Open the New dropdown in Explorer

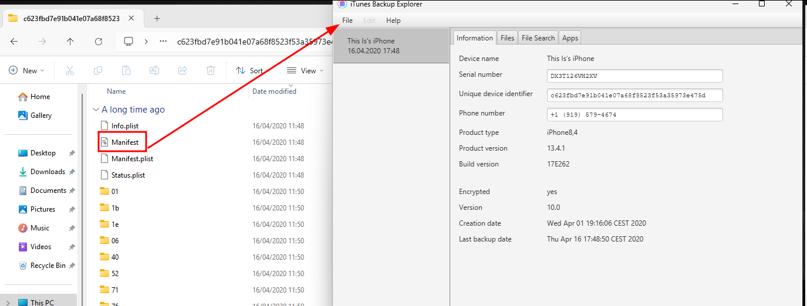pos(26,70)
